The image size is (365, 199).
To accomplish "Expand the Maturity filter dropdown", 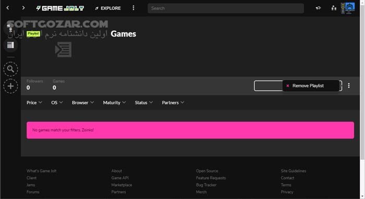I will point(114,102).
